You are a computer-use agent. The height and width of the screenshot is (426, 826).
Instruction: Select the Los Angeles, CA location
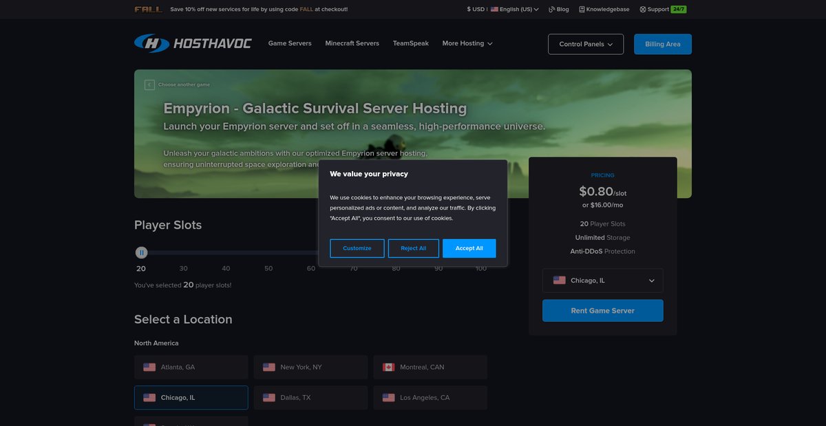click(430, 397)
